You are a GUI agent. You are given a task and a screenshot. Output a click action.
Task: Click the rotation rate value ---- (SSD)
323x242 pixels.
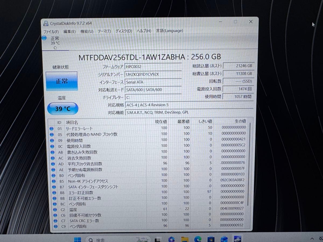pyautogui.click(x=238, y=81)
